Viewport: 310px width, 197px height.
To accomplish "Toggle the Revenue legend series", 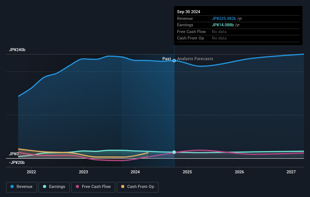I will click(x=22, y=187).
